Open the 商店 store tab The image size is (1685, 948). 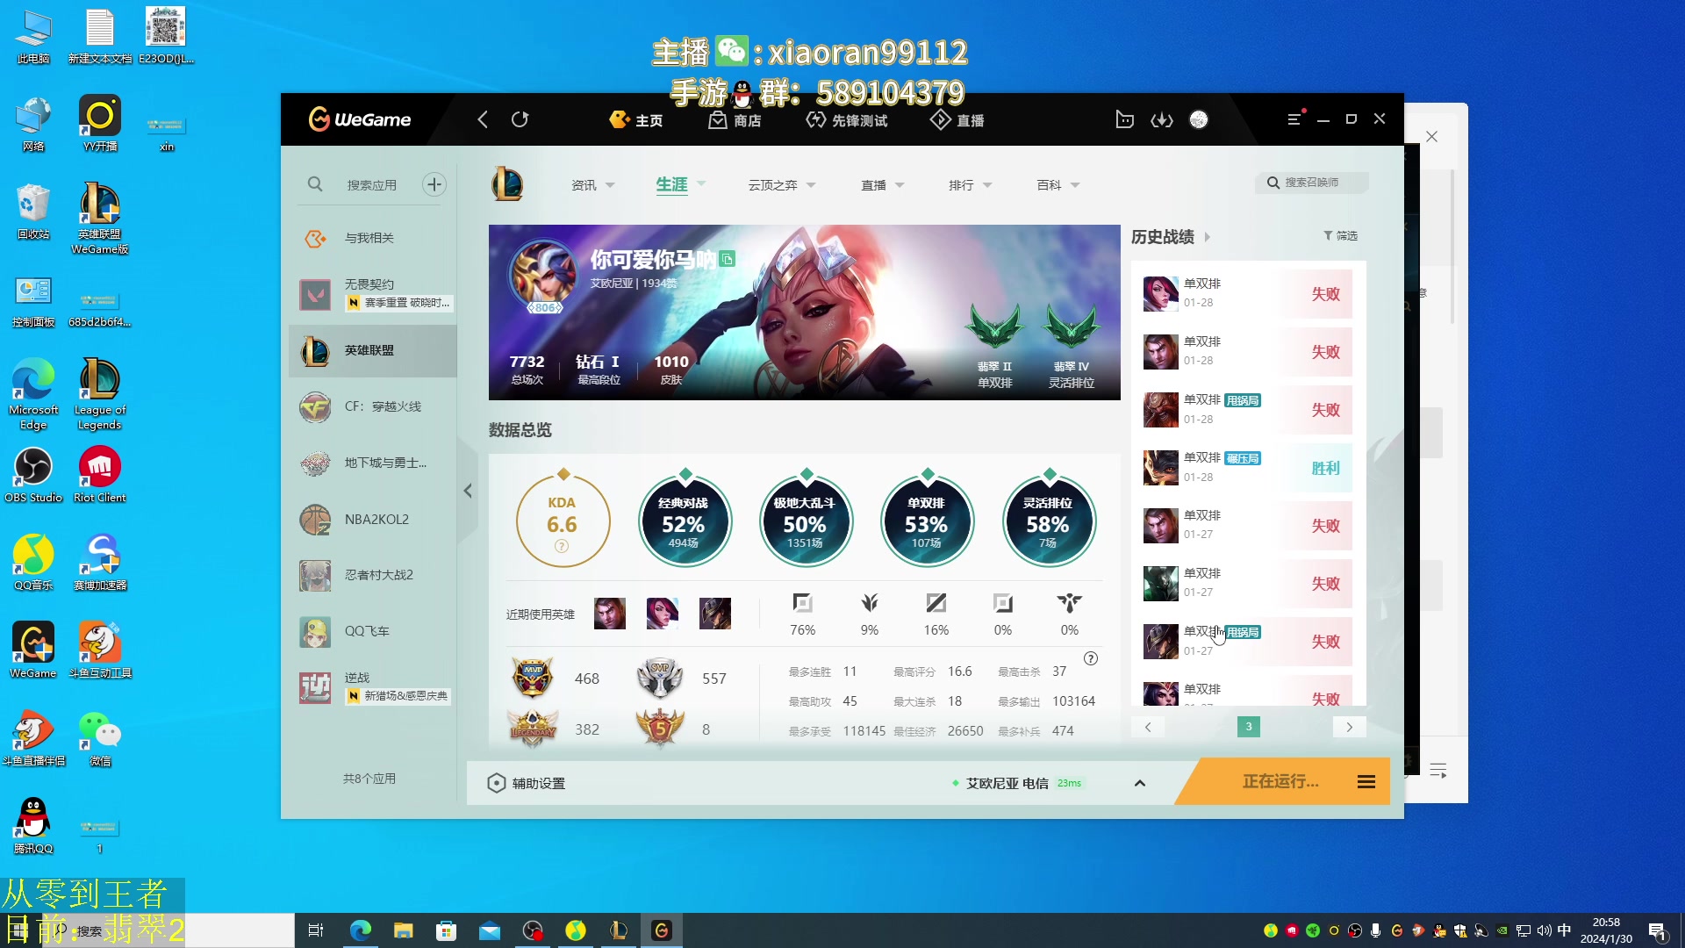[x=735, y=120]
